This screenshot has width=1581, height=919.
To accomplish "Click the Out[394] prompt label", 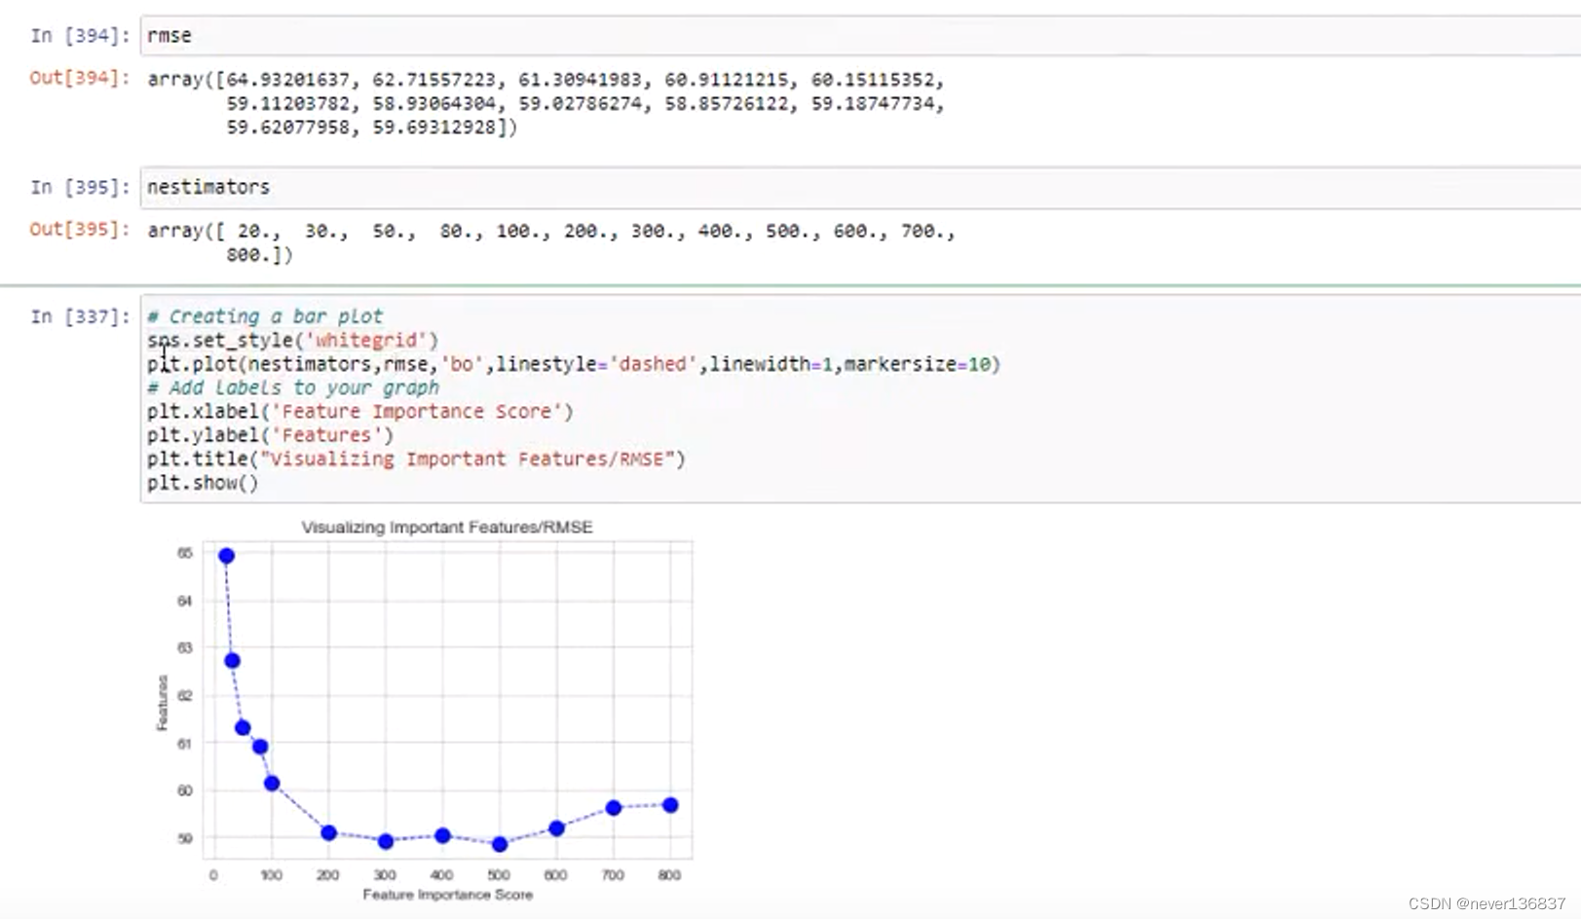I will [x=78, y=79].
